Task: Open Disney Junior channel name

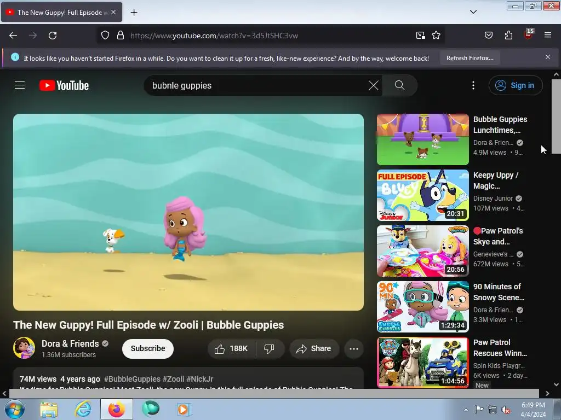Action: [x=493, y=199]
